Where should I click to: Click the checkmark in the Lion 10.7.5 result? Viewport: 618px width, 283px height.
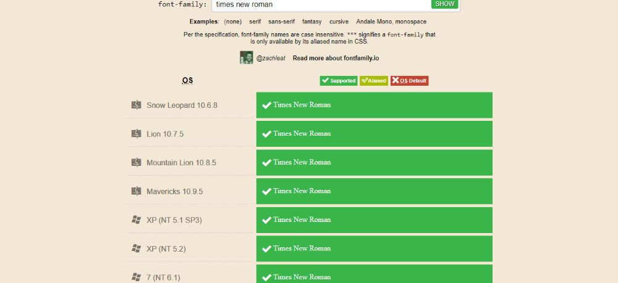pos(267,134)
